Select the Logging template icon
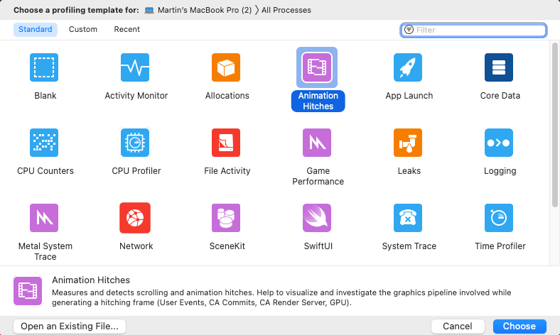560x335 pixels. click(499, 143)
